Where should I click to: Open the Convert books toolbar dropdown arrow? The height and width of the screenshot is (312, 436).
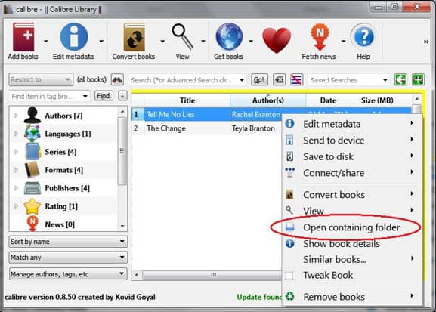click(x=162, y=41)
